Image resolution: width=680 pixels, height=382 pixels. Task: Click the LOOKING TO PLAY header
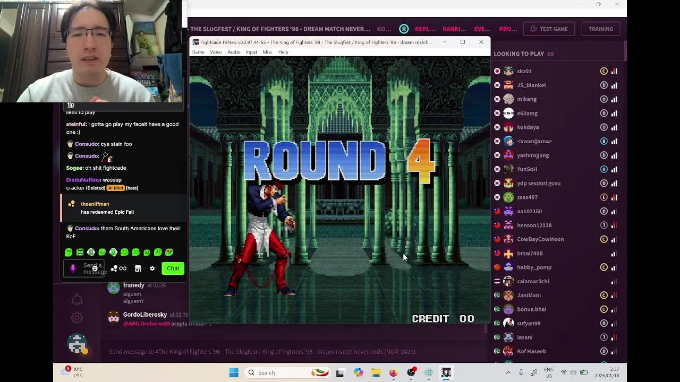coord(523,54)
